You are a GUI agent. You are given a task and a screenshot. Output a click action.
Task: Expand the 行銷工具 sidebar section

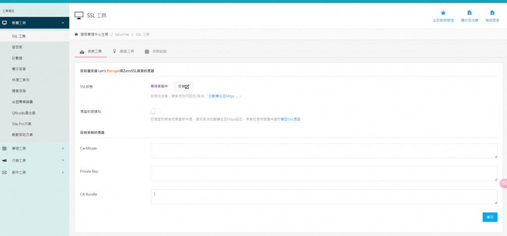(x=35, y=160)
